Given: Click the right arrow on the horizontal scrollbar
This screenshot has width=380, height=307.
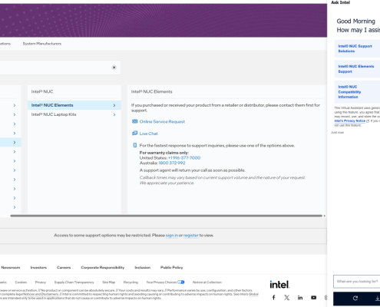Looking at the screenshot, I should point(325,216).
